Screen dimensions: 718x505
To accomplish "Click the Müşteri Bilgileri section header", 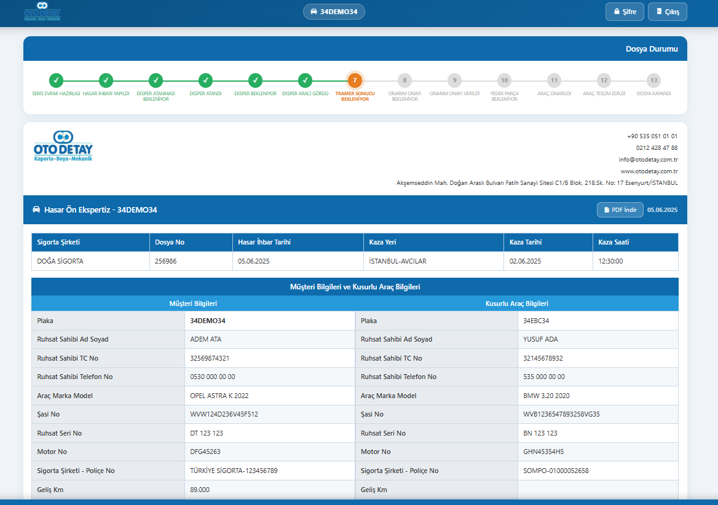I will 193,303.
